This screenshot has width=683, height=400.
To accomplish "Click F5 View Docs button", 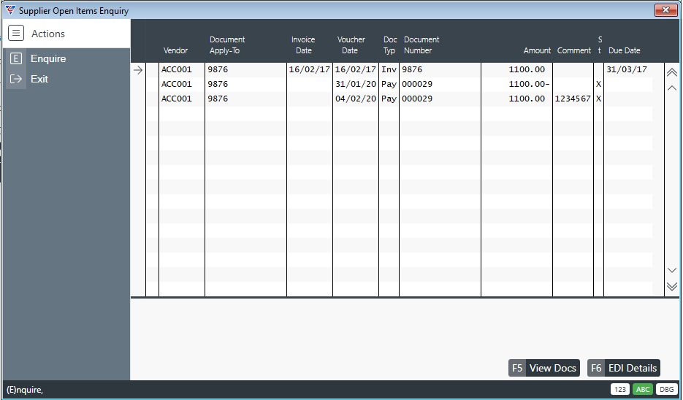I will (544, 368).
